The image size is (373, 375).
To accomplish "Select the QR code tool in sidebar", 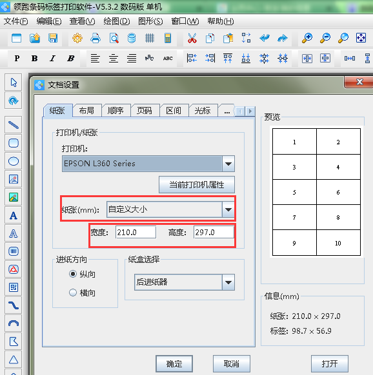I will click(x=14, y=287).
